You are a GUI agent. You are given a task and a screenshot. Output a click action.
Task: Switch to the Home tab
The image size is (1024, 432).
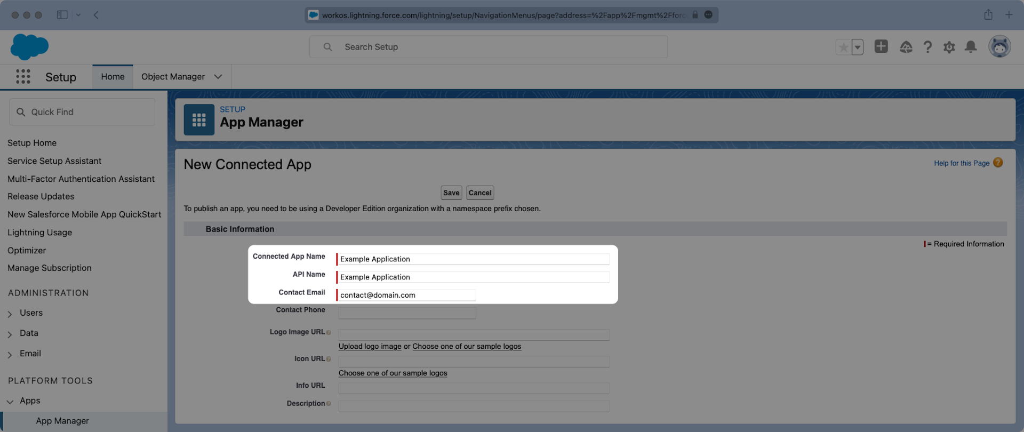click(x=113, y=77)
